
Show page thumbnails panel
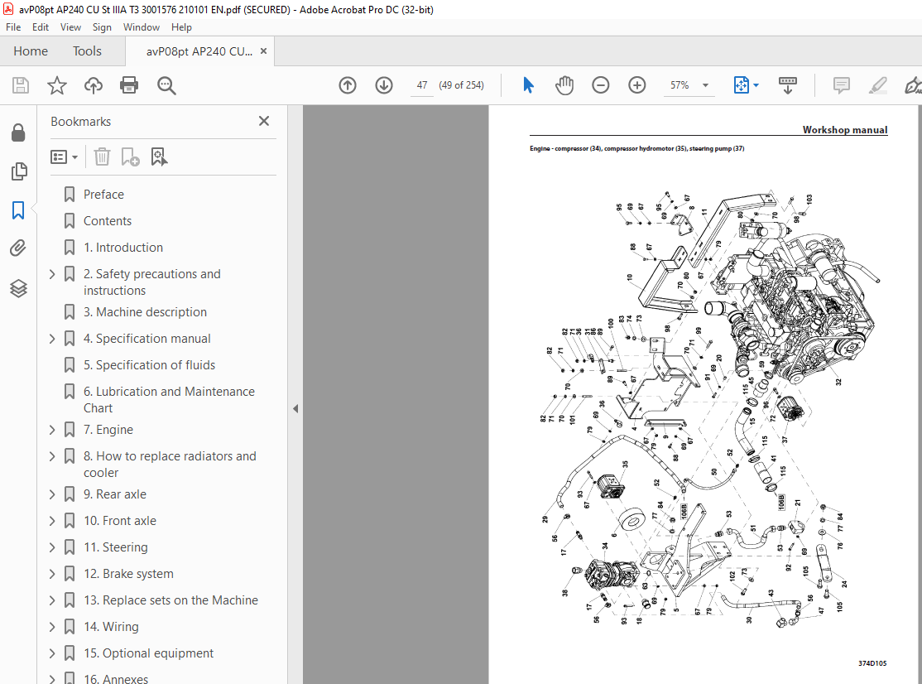click(x=18, y=171)
